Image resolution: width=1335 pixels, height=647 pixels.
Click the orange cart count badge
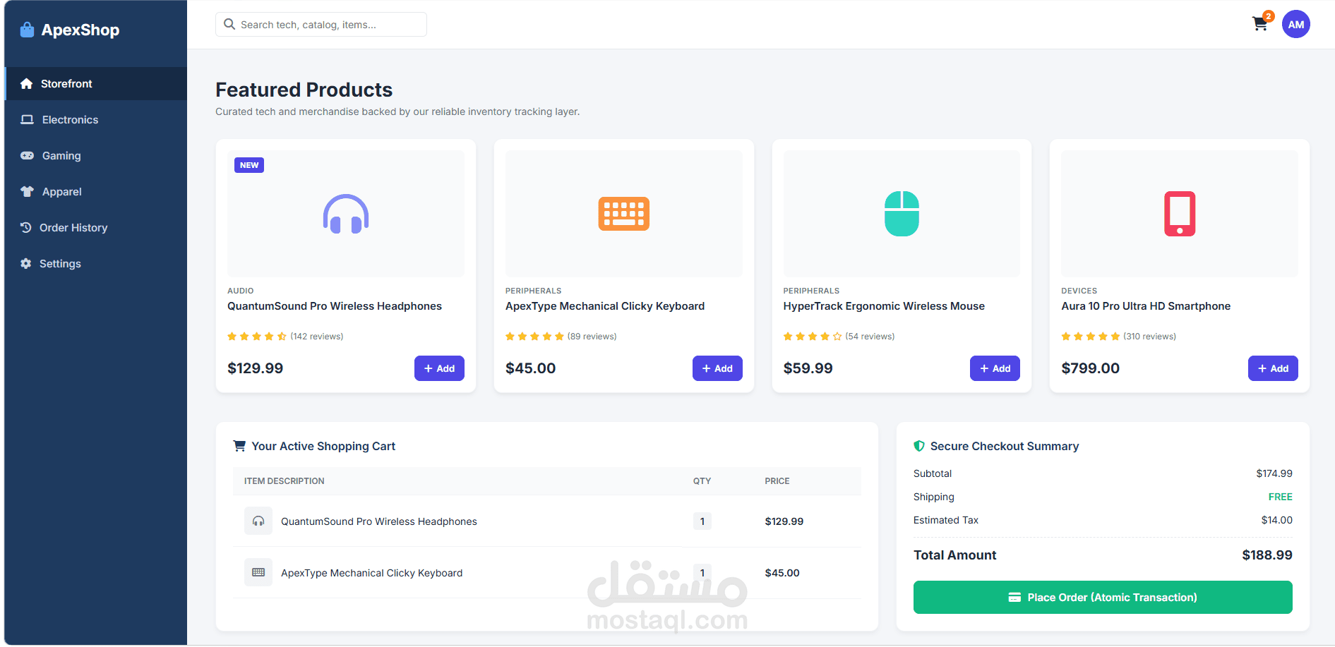tap(1269, 16)
